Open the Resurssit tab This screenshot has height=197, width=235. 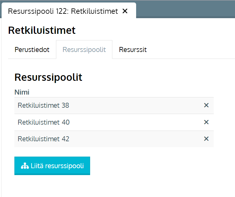click(x=133, y=50)
